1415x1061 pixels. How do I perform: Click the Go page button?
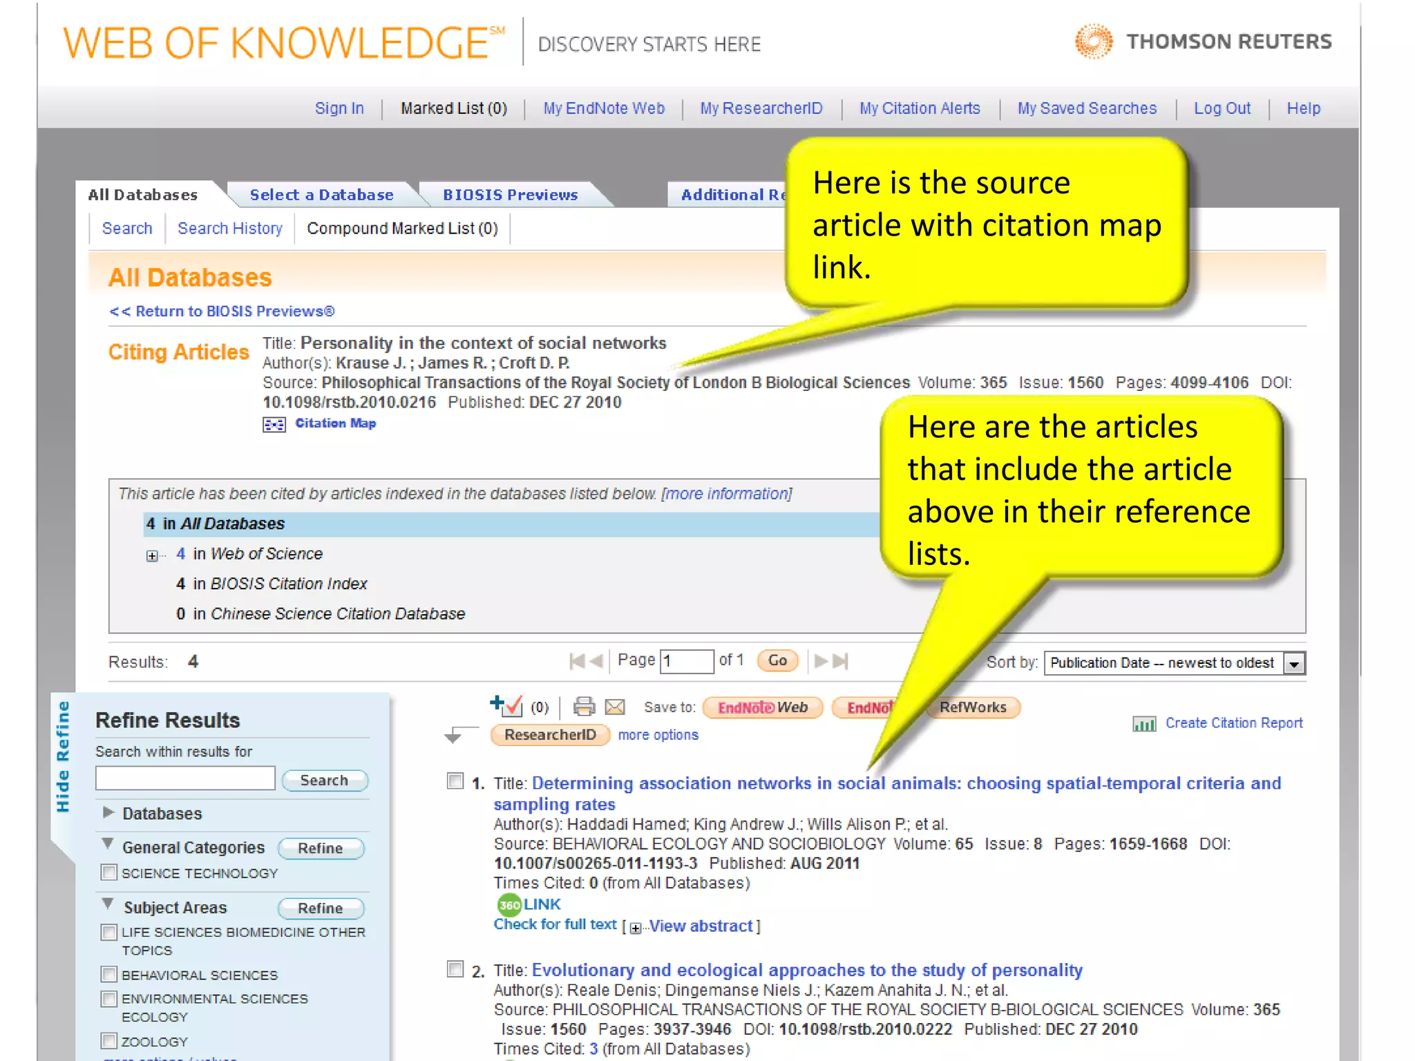[x=777, y=661]
